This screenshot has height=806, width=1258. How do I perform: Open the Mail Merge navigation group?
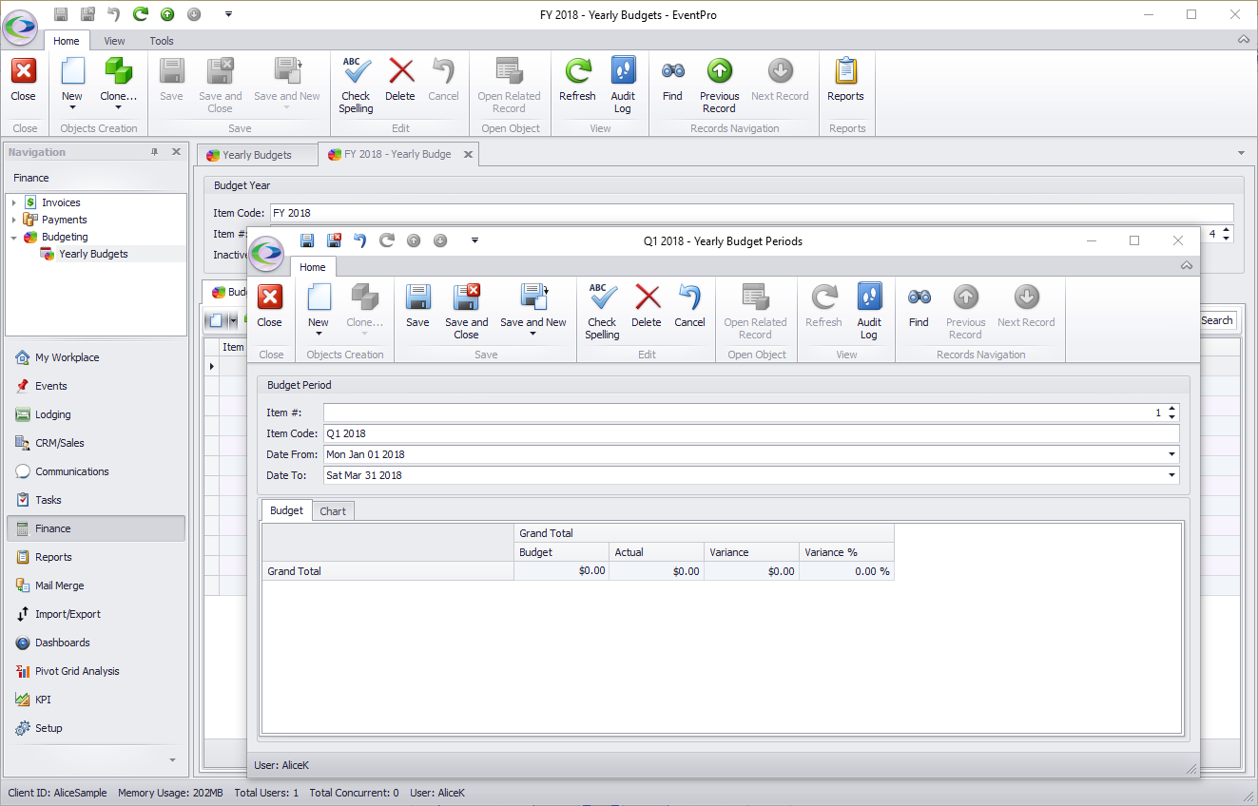(96, 585)
